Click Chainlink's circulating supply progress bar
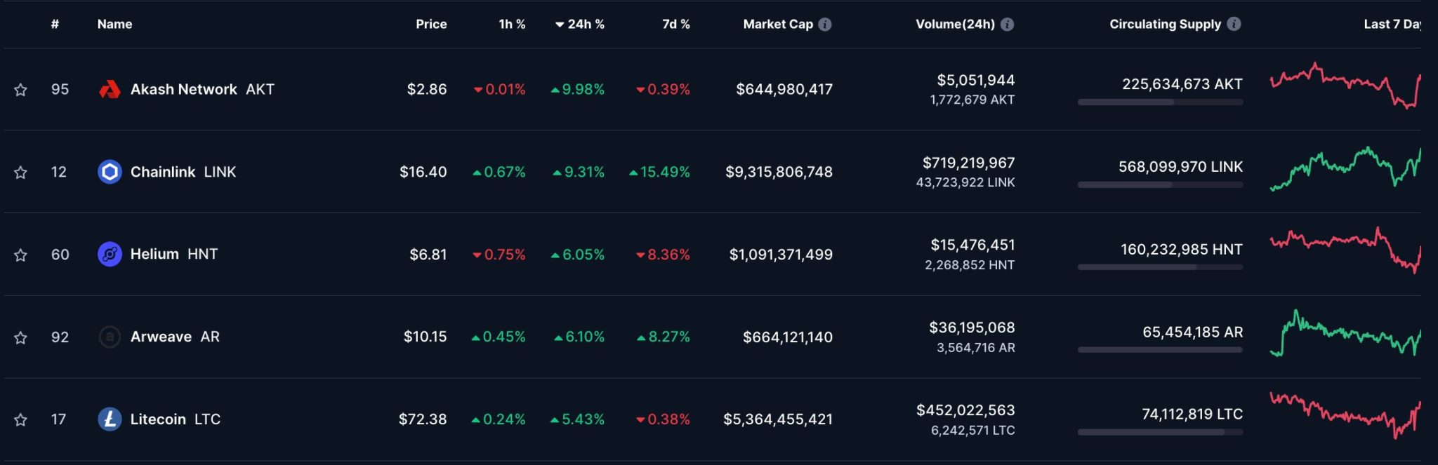Screen dimensions: 1438x465 pyautogui.click(x=1160, y=185)
